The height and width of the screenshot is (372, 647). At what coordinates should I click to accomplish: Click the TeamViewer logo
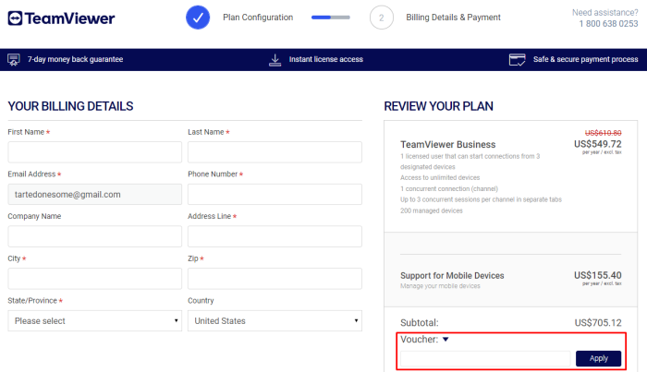pyautogui.click(x=61, y=18)
